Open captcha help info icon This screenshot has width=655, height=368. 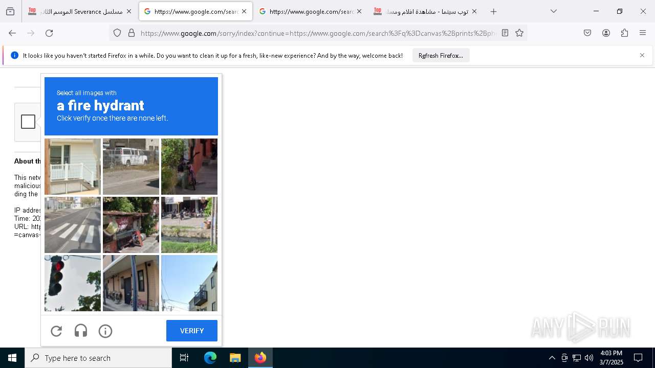(x=105, y=331)
